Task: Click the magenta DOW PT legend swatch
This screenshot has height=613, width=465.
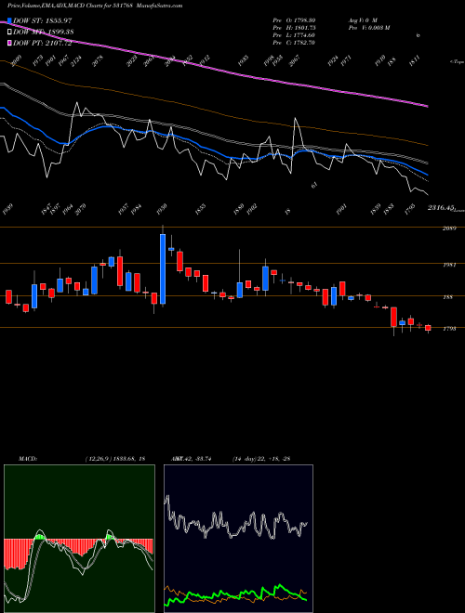Action: point(9,43)
